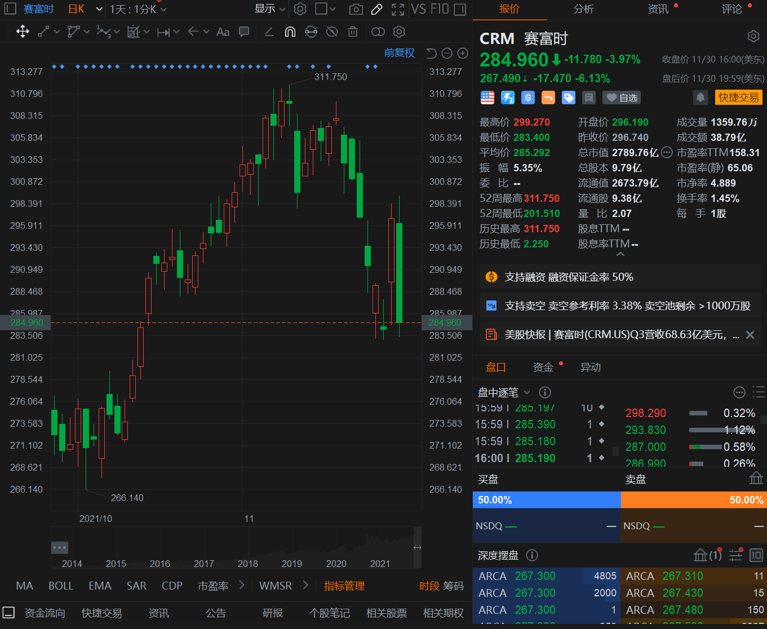Hide all drawings with eye-slash icon
The height and width of the screenshot is (629, 767).
pos(332,32)
